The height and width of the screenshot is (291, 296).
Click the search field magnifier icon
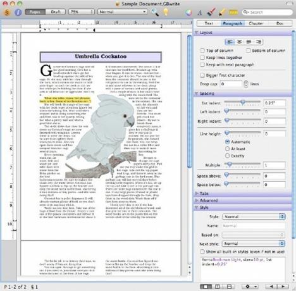point(246,12)
